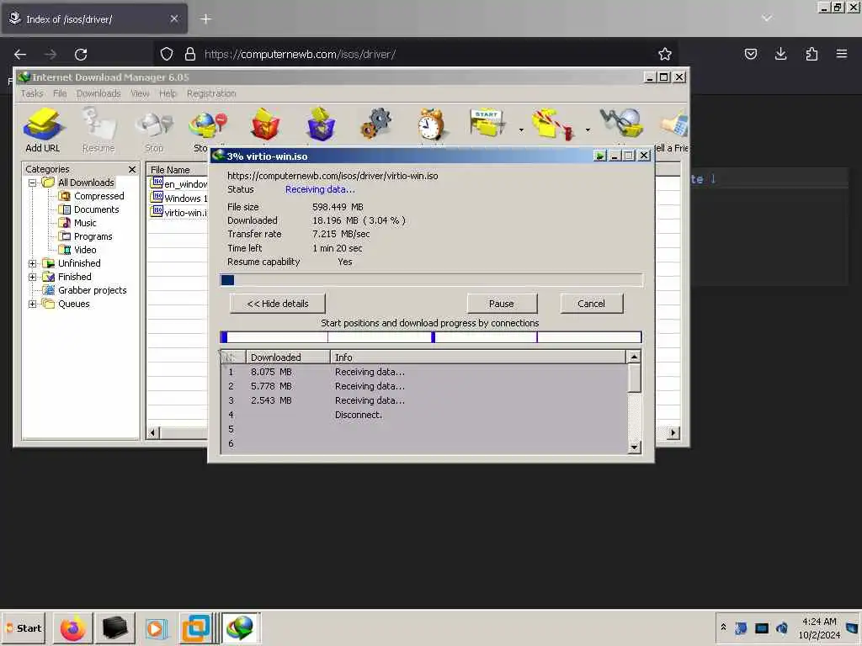The width and height of the screenshot is (862, 646).
Task: Bookmark this page with the star icon
Action: pos(665,54)
